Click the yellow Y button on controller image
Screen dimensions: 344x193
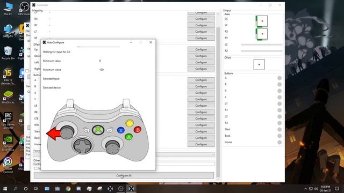pos(130,123)
